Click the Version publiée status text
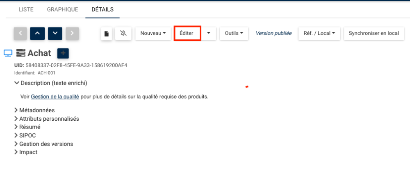 click(x=273, y=34)
